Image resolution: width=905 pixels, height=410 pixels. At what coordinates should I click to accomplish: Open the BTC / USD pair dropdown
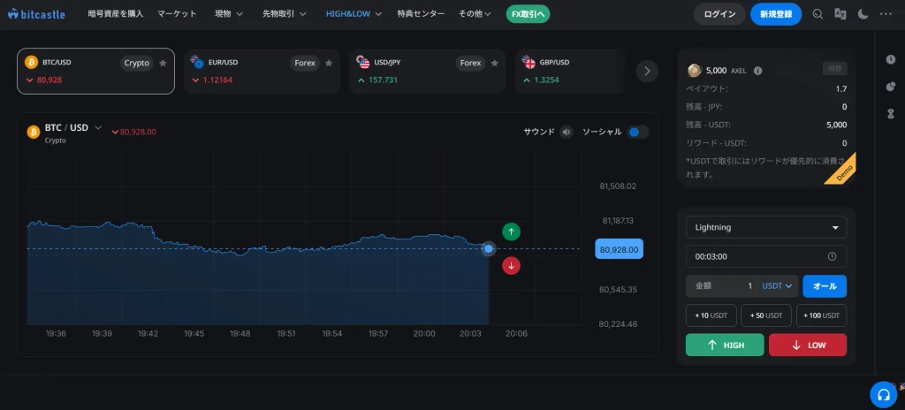(x=98, y=127)
